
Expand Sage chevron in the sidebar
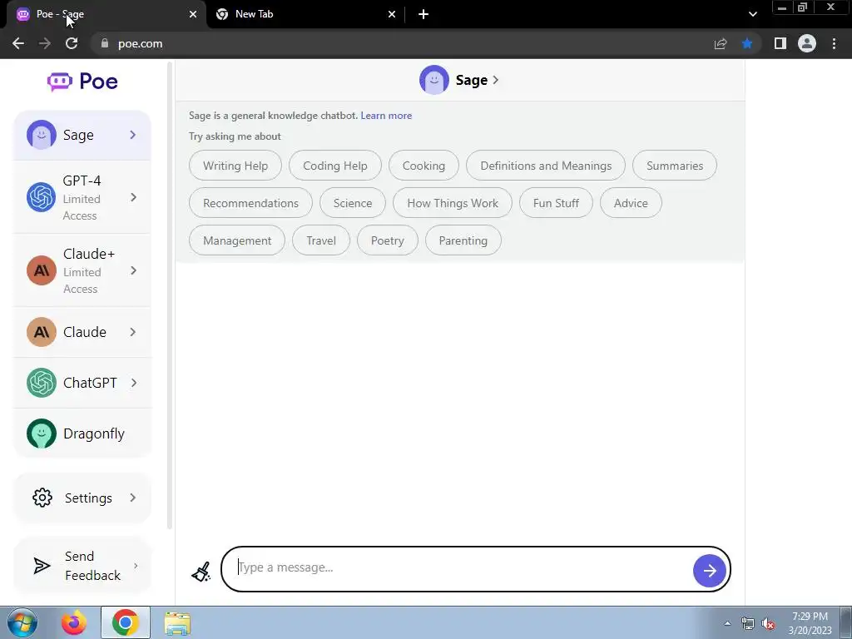pyautogui.click(x=132, y=135)
